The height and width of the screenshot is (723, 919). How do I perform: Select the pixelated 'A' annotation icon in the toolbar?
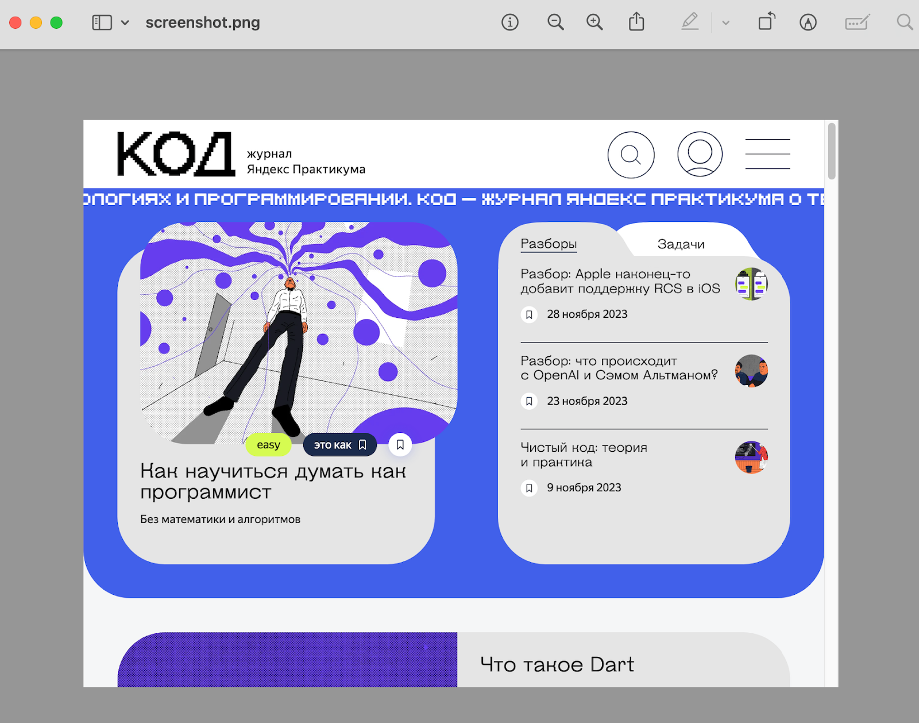[x=808, y=23]
